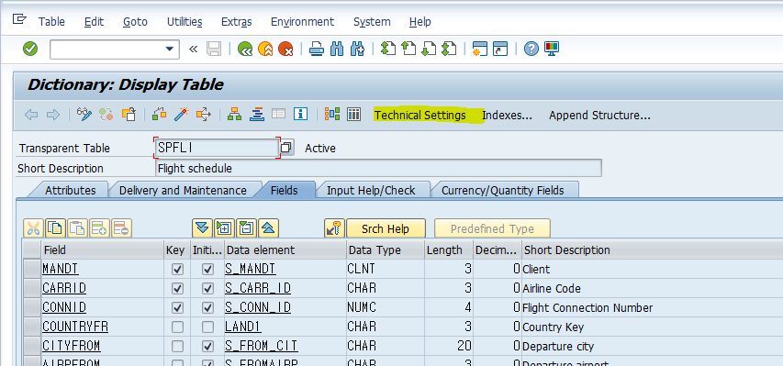Image resolution: width=783 pixels, height=366 pixels.
Task: Click the Print icon
Action: pos(317,49)
